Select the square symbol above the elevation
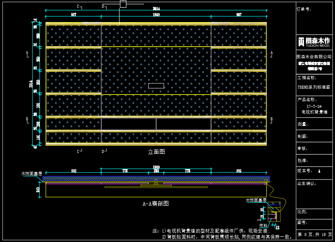Screen dimensions: 335x242 123,4
